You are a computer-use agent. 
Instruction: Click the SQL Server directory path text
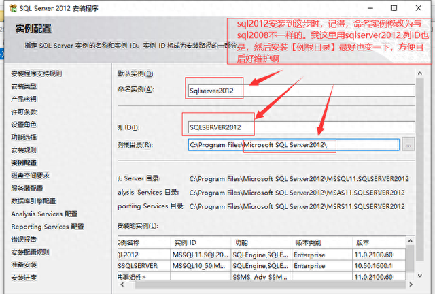point(299,179)
